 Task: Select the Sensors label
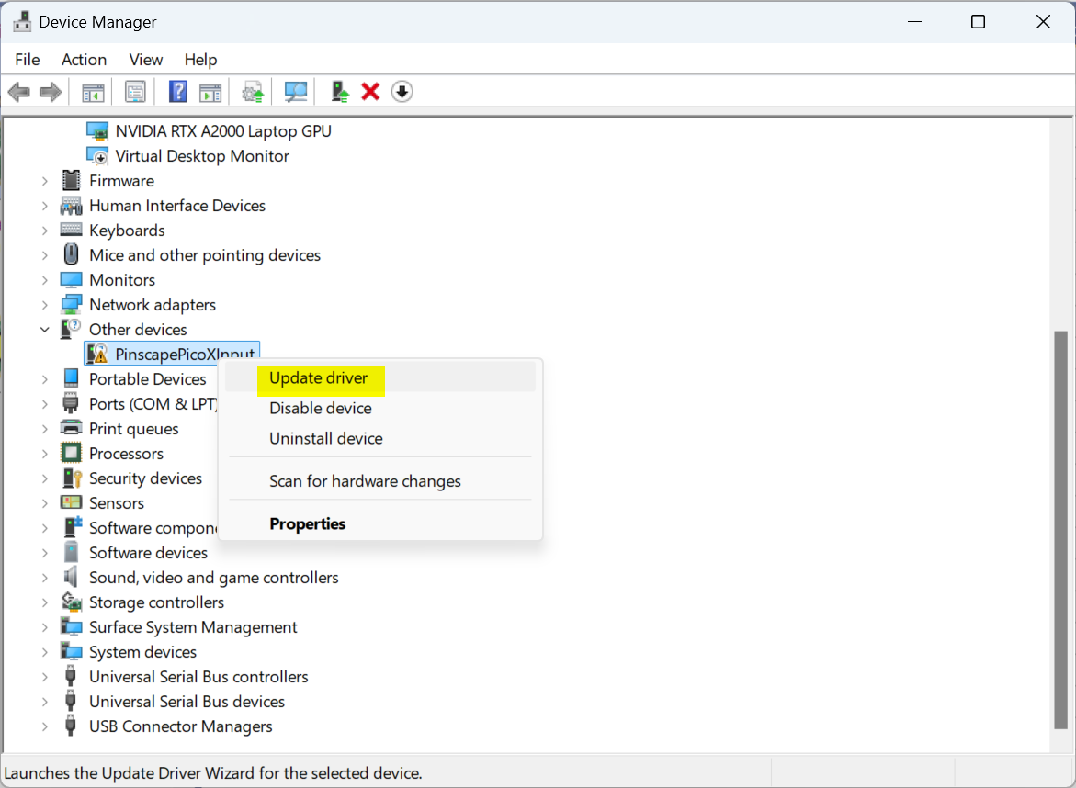(117, 502)
